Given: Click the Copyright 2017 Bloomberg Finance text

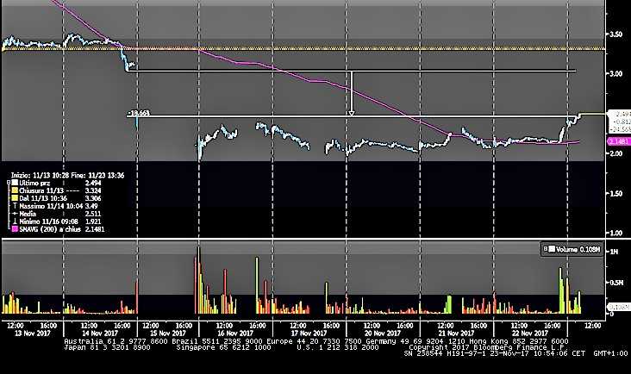Looking at the screenshot, I should click(x=488, y=347).
